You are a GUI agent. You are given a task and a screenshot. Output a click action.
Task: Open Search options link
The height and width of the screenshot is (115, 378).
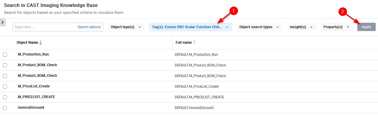pos(89,27)
